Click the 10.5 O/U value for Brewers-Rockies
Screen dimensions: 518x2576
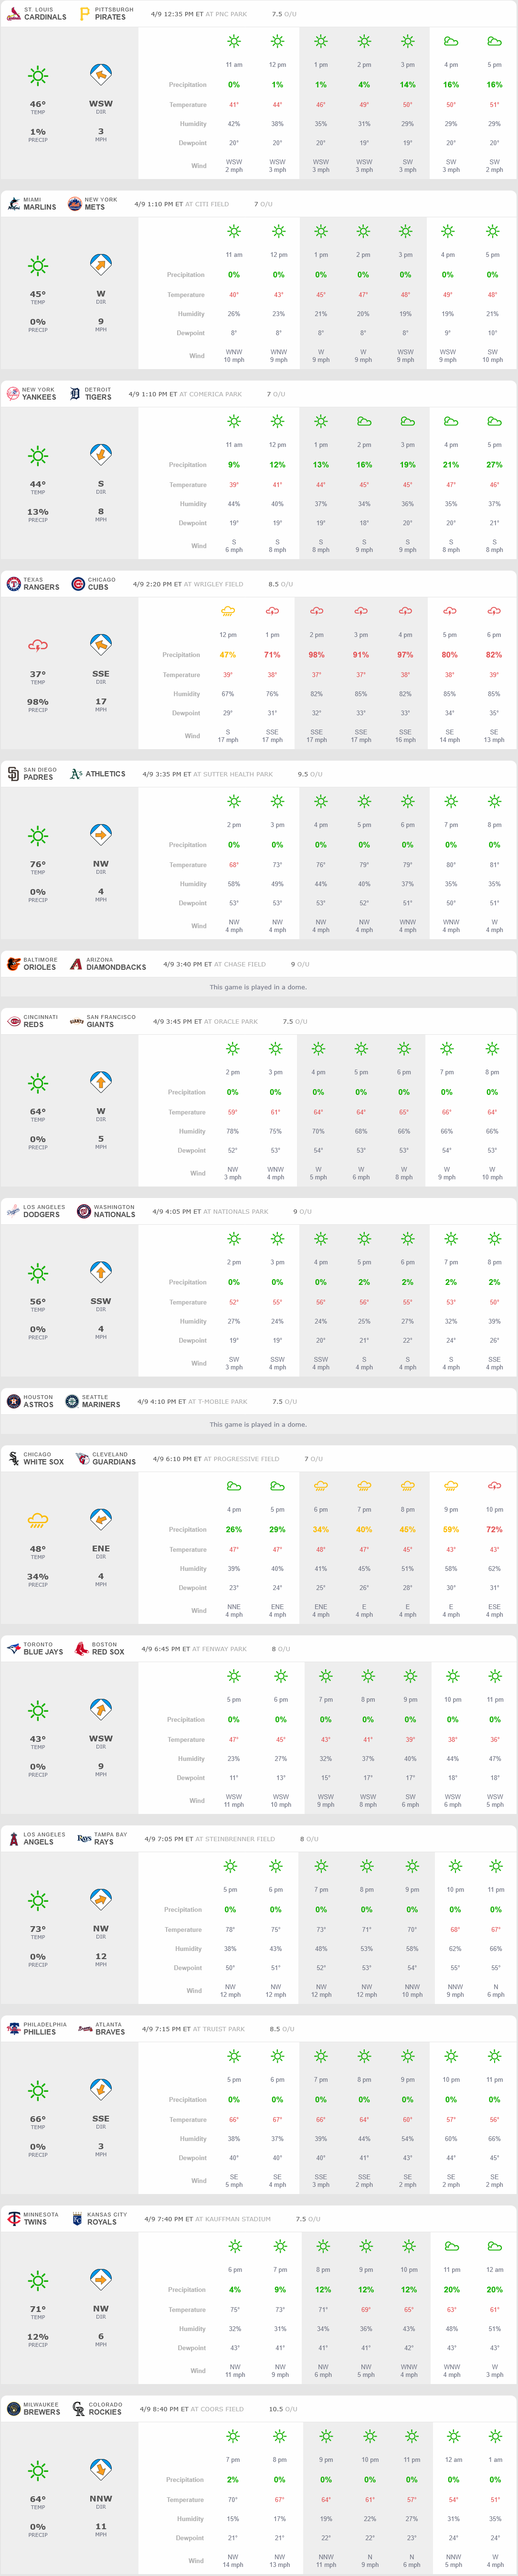click(x=276, y=2408)
